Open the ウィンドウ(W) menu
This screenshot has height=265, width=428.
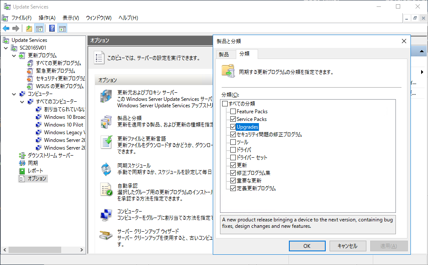tap(98, 18)
